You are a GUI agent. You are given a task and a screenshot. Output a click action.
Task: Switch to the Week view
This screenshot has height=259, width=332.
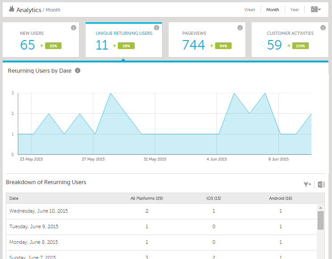[x=250, y=10]
